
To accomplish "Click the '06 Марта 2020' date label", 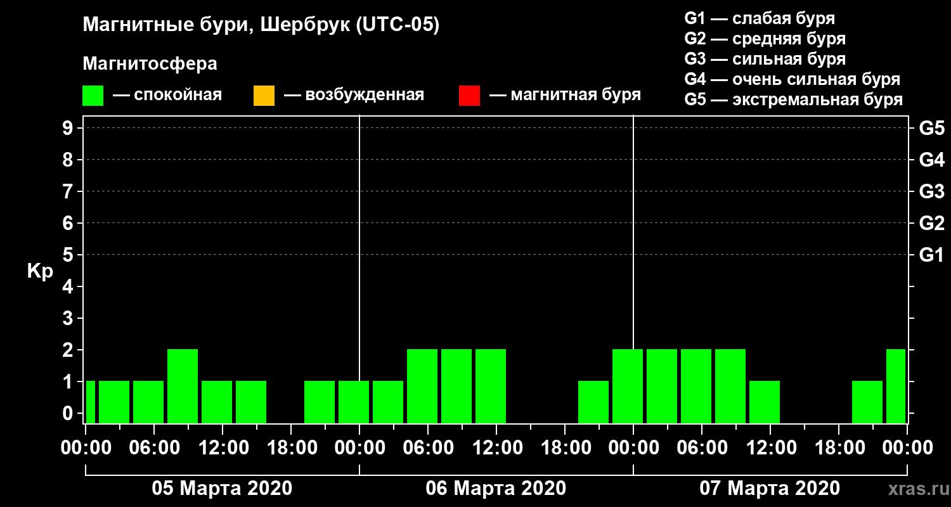I will [496, 489].
